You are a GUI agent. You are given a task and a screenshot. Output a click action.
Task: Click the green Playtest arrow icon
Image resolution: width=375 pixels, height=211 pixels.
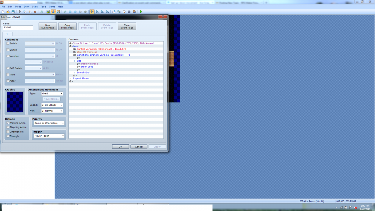(141, 12)
